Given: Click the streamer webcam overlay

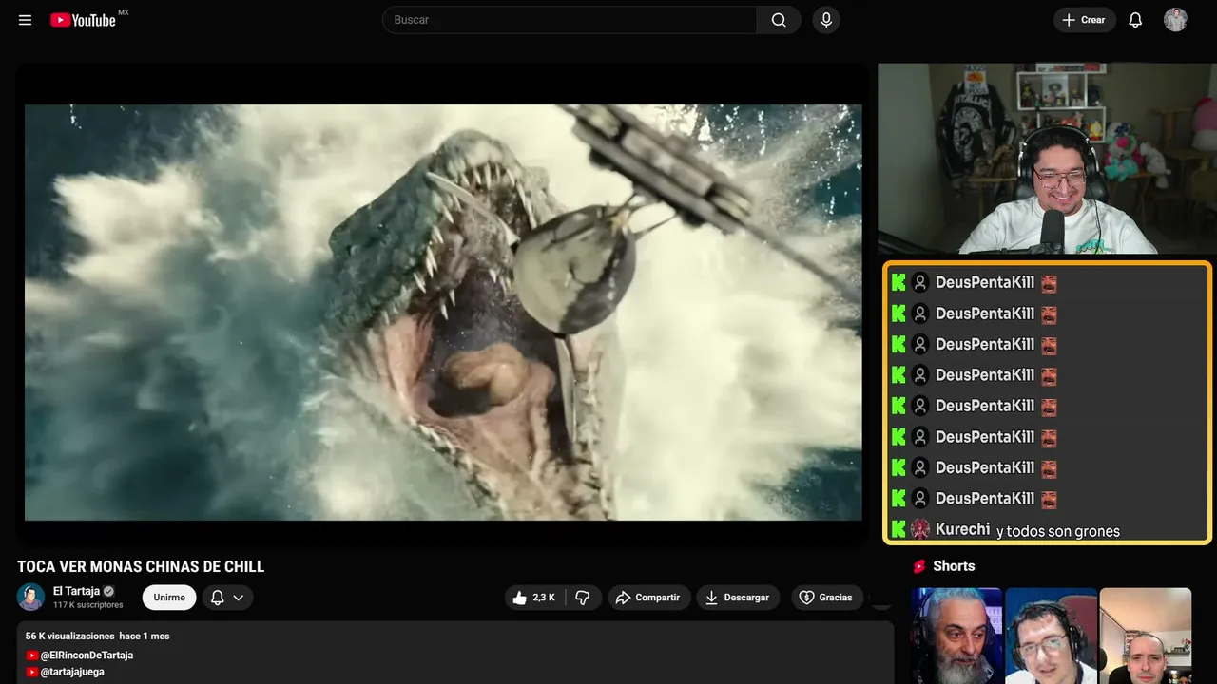Looking at the screenshot, I should [1047, 159].
